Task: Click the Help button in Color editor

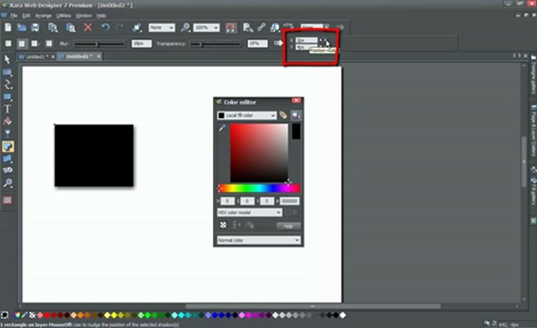Action: coord(289,226)
